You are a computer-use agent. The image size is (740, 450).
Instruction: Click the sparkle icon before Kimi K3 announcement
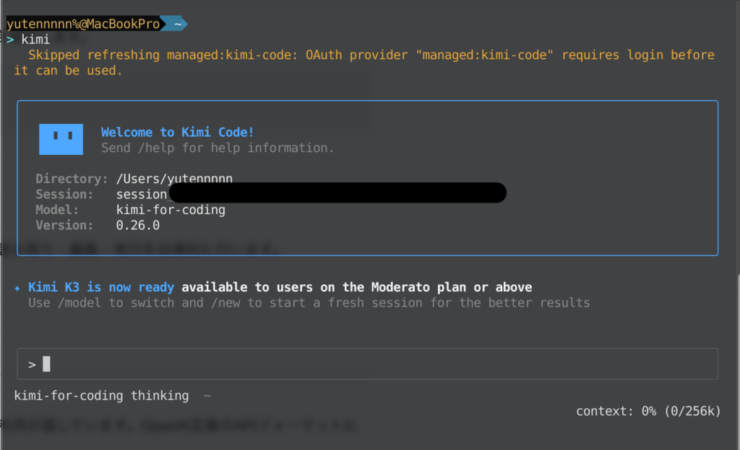pyautogui.click(x=17, y=288)
